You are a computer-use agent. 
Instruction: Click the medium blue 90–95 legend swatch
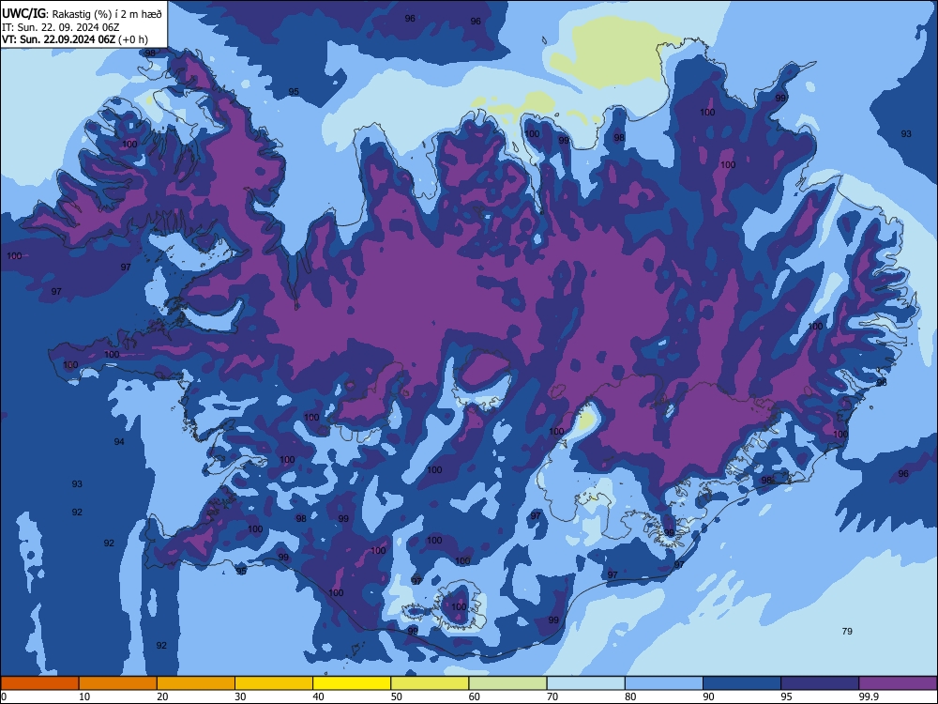742,683
